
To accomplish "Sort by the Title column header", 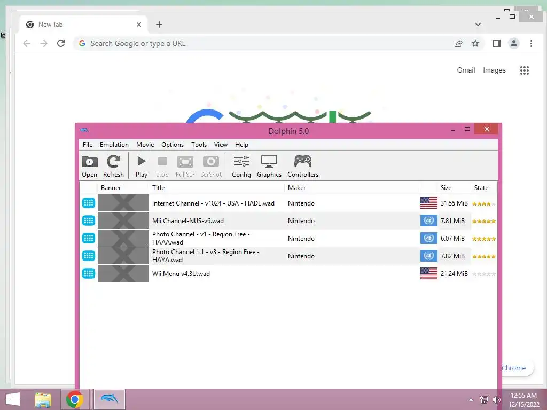I will (x=217, y=188).
